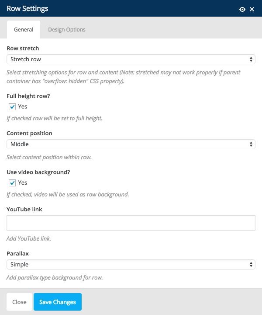Viewport: 262px width, 315px height.
Task: Click the Row stretch dropdown arrows
Action: pyautogui.click(x=251, y=59)
